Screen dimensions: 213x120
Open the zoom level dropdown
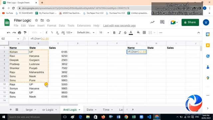tap(36, 33)
